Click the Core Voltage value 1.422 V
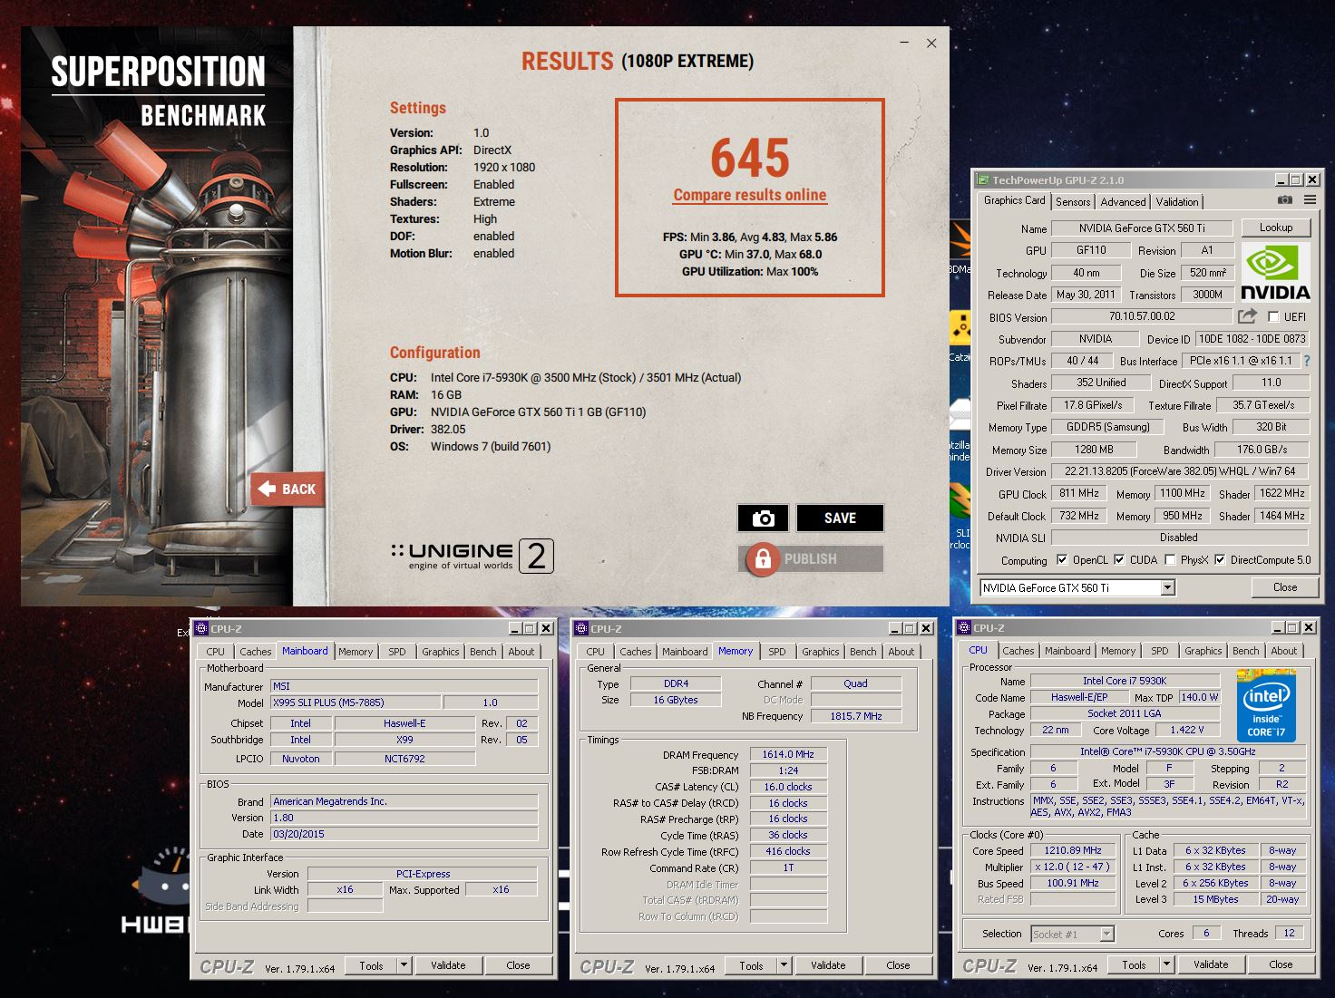The image size is (1335, 998). (1187, 730)
